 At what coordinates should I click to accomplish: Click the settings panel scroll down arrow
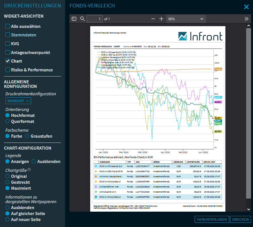[248, 209]
